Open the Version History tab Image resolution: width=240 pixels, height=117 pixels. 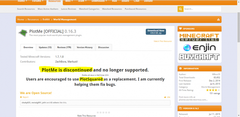pos(85,47)
